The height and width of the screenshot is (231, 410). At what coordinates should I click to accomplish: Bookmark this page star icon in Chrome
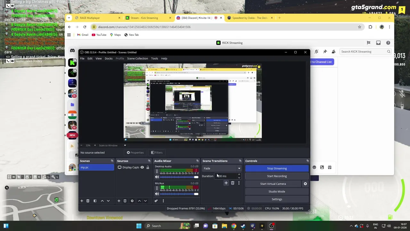pos(360,27)
